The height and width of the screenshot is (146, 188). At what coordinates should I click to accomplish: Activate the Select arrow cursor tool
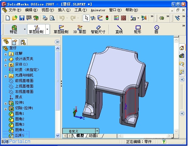pyautogui.click(x=86, y=18)
